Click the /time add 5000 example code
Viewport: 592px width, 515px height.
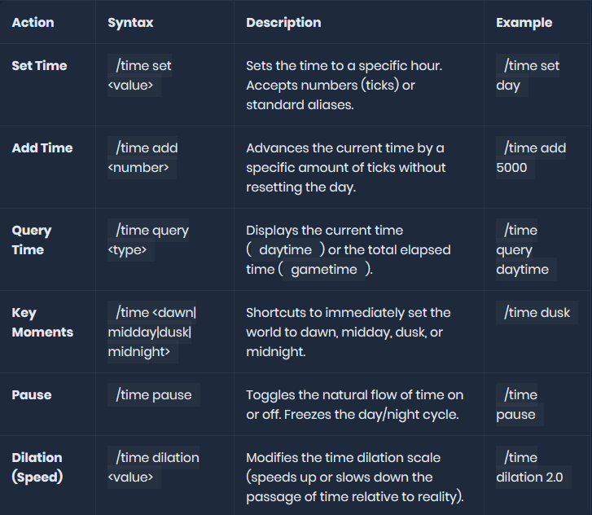(531, 158)
